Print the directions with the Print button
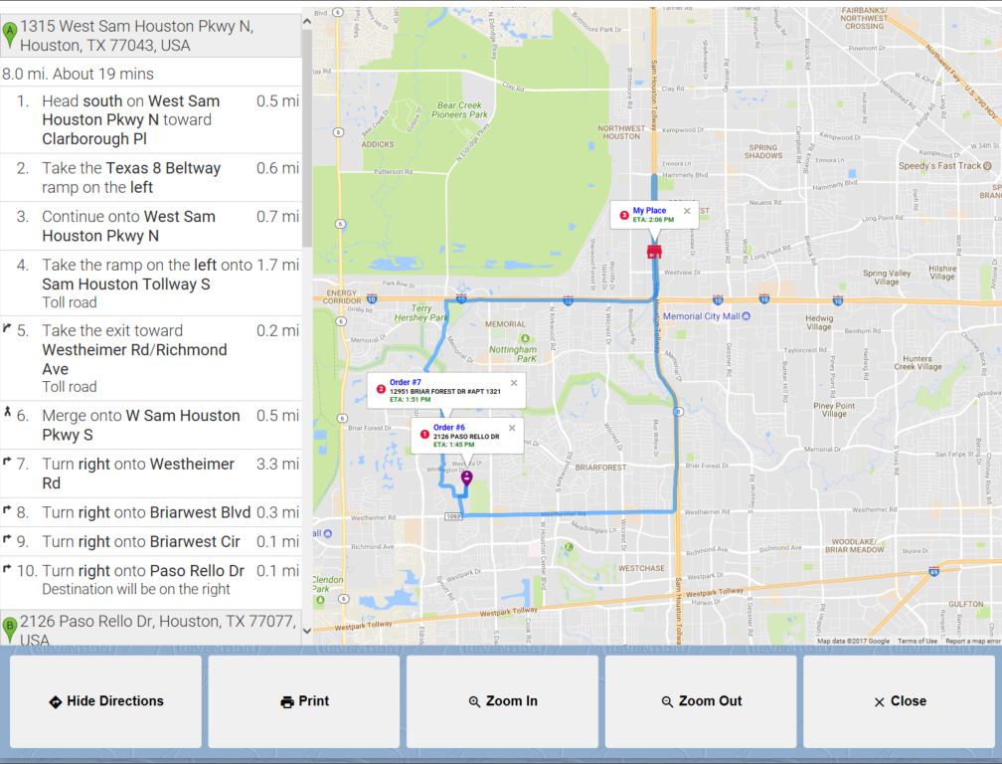 pos(304,701)
